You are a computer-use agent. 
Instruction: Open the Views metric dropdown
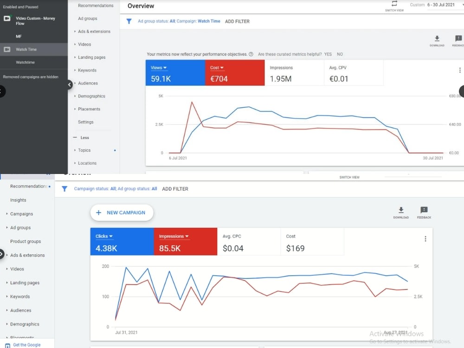(159, 68)
